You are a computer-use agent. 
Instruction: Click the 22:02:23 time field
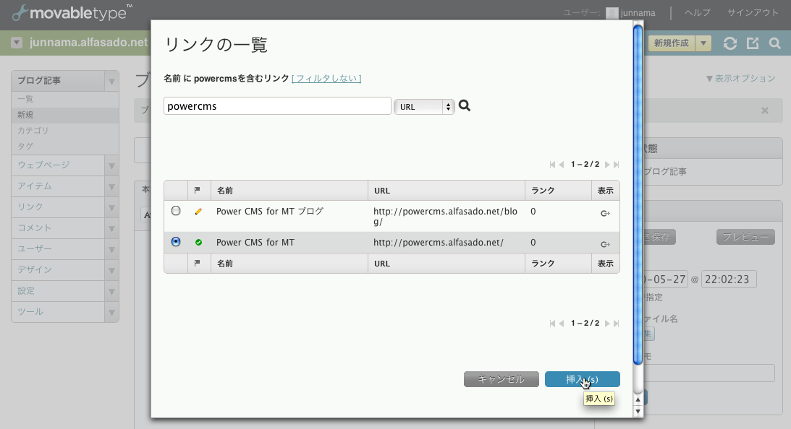pos(729,279)
